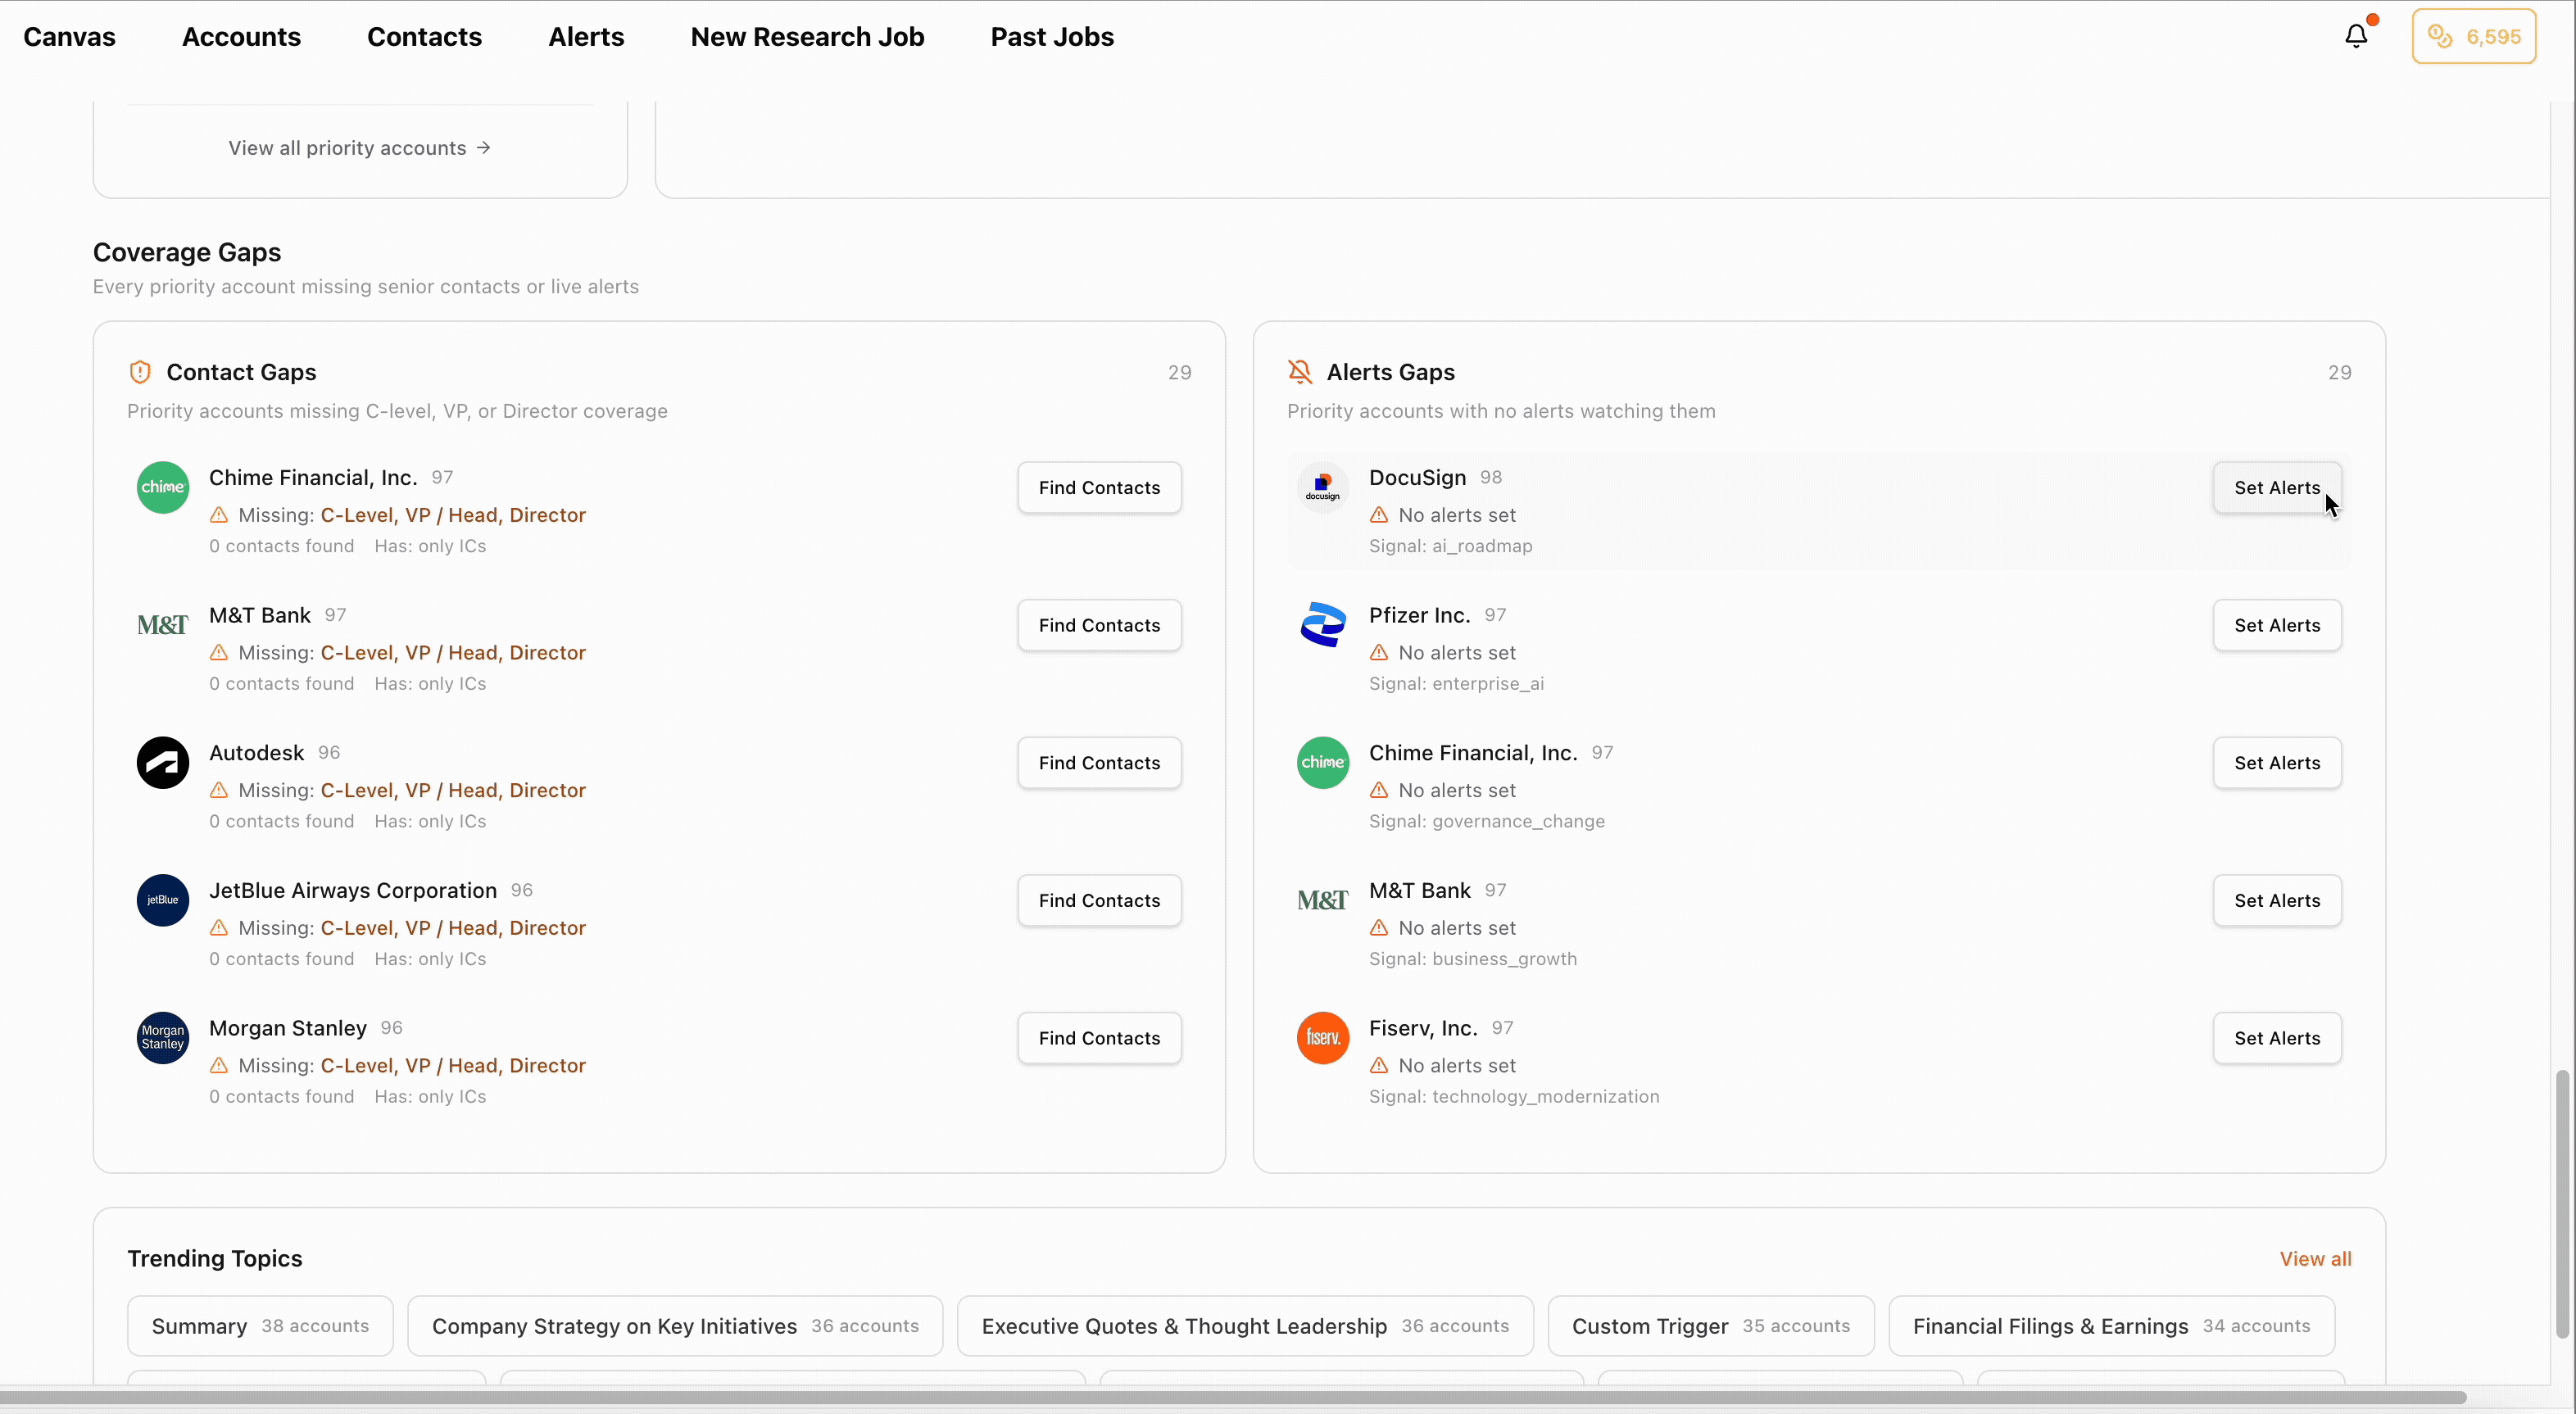The image size is (2576, 1414).
Task: Click the Signal: business_growth text
Action: [1472, 959]
